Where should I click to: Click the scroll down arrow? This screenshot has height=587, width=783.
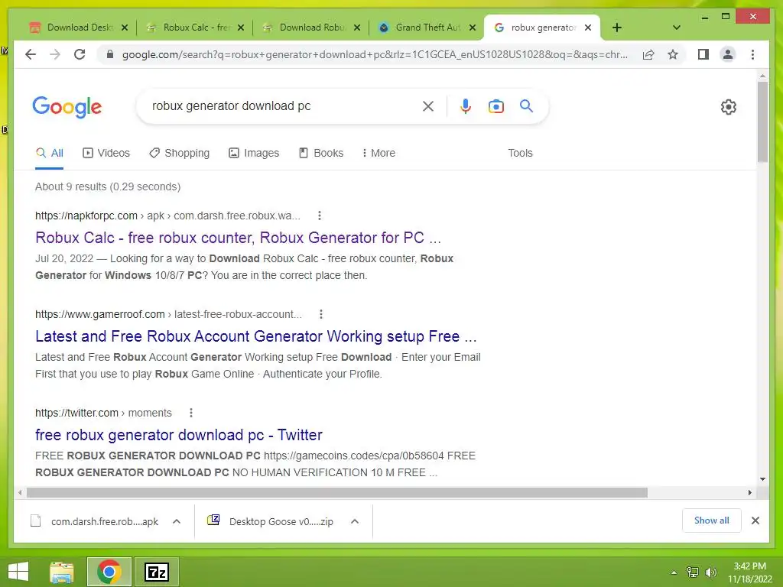point(762,479)
